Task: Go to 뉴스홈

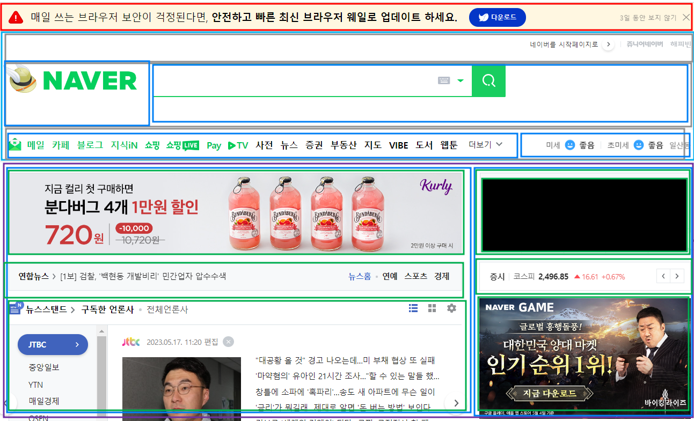Action: click(x=360, y=276)
